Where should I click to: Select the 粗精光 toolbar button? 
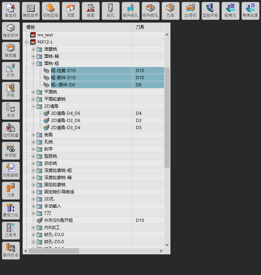(230, 11)
